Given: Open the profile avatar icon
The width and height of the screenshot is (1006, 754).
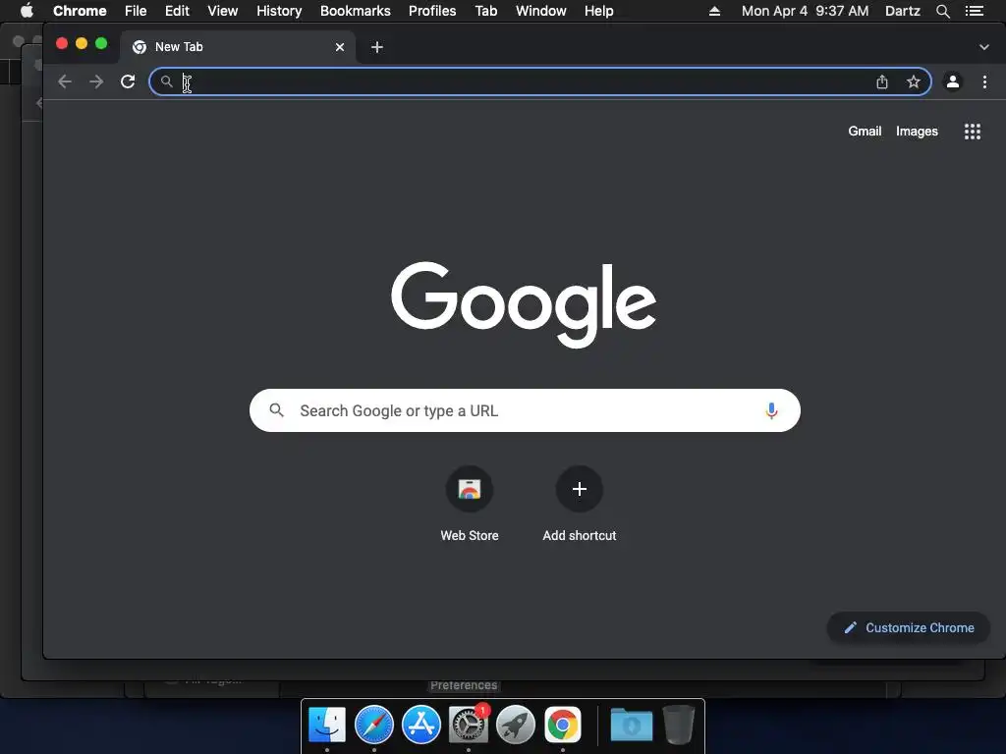Looking at the screenshot, I should [953, 81].
